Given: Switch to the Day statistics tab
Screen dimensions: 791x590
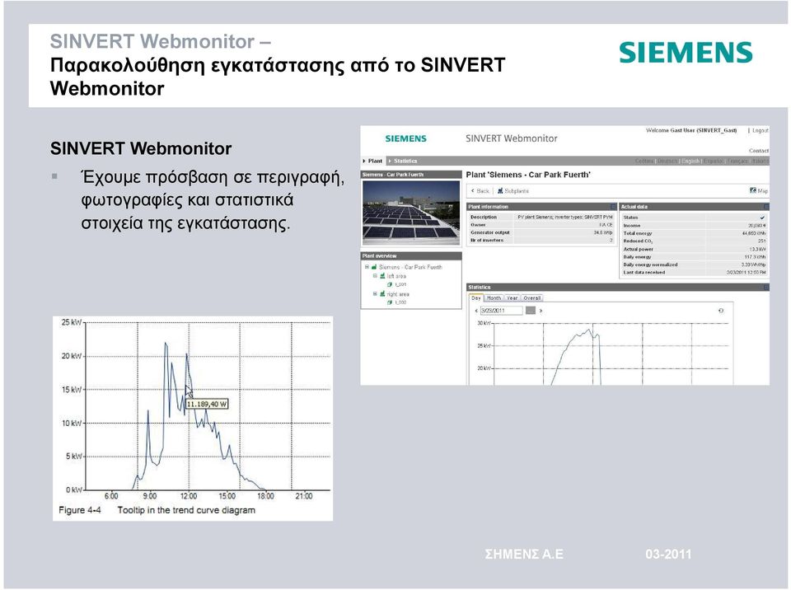Looking at the screenshot, I should 476,297.
